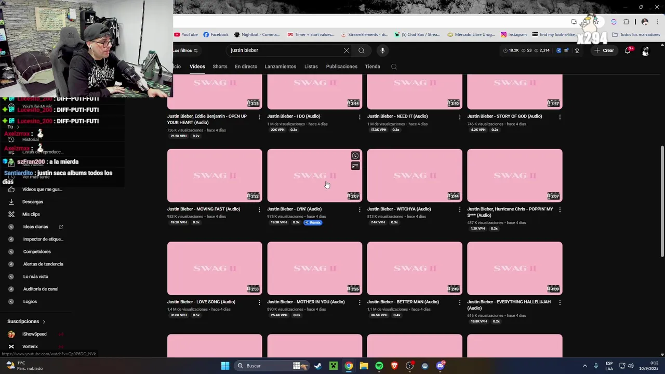Activate voice search microphone icon
Image resolution: width=665 pixels, height=374 pixels.
[x=382, y=50]
